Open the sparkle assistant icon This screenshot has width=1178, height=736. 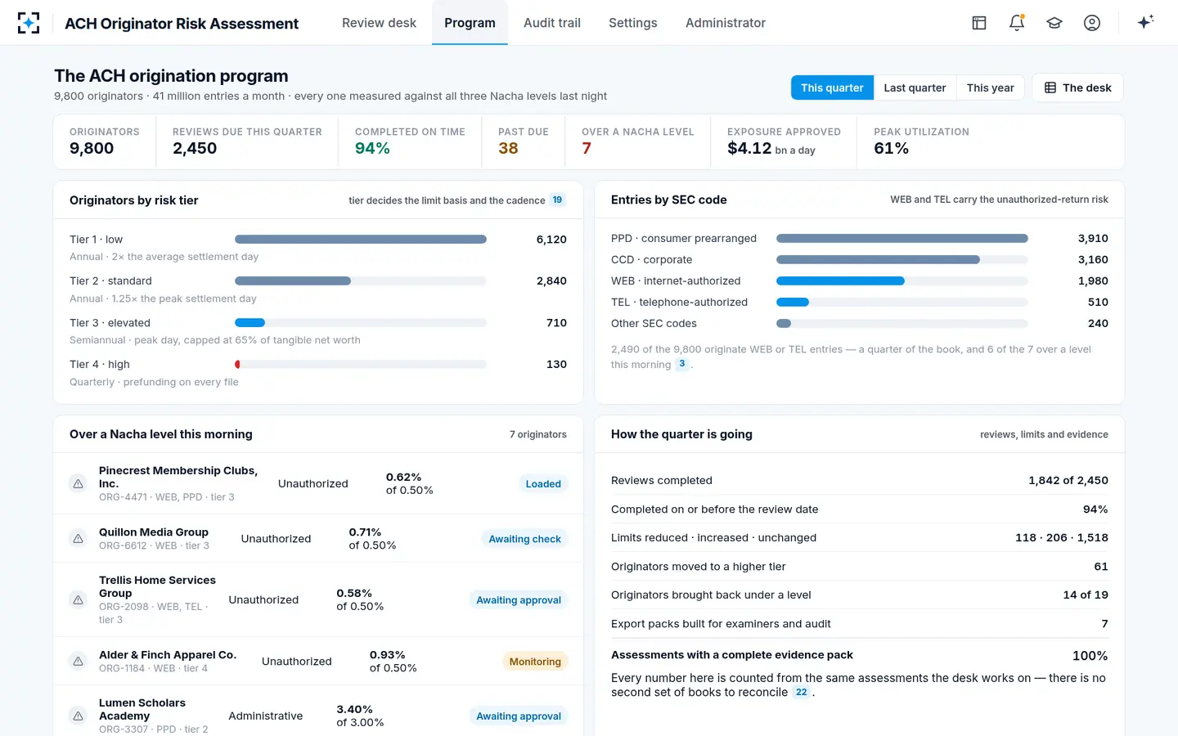pos(1145,22)
